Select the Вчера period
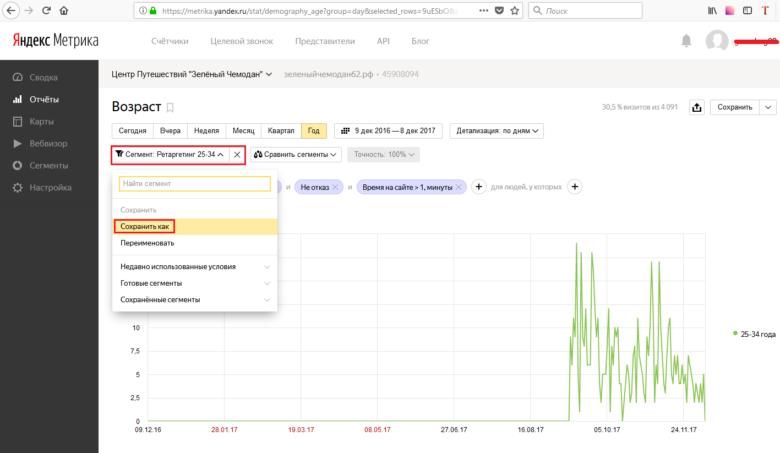Image resolution: width=780 pixels, height=453 pixels. 171,131
